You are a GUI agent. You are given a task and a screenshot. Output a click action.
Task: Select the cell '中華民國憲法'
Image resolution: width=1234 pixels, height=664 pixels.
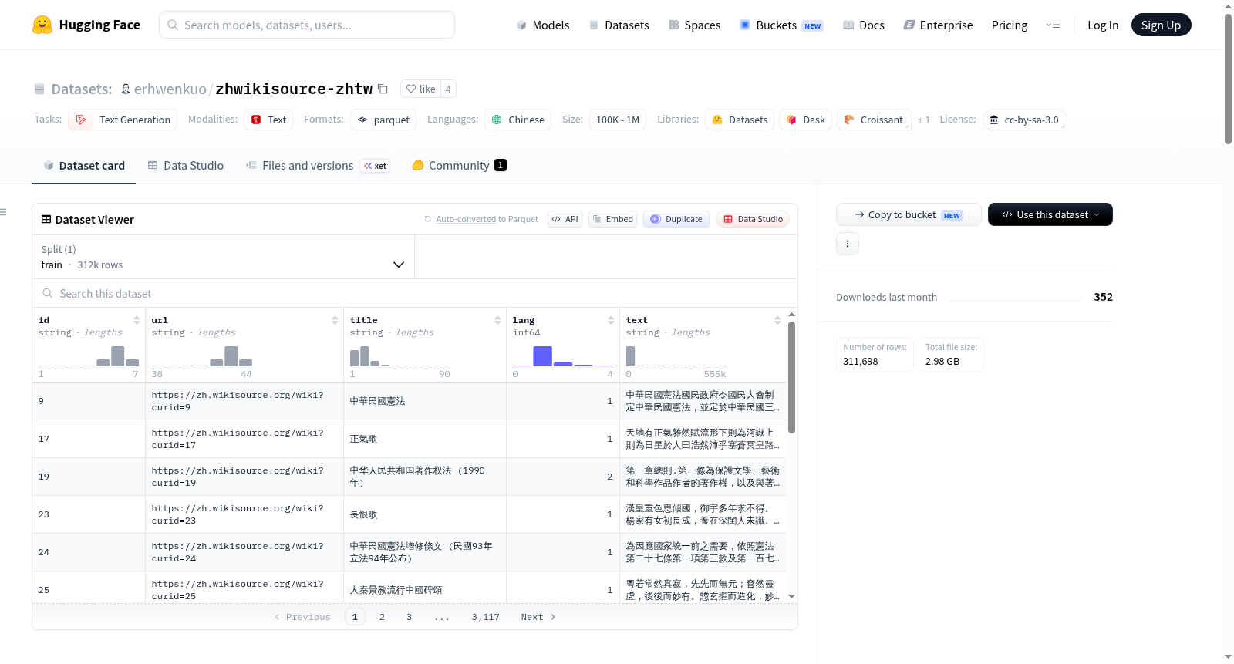point(425,401)
